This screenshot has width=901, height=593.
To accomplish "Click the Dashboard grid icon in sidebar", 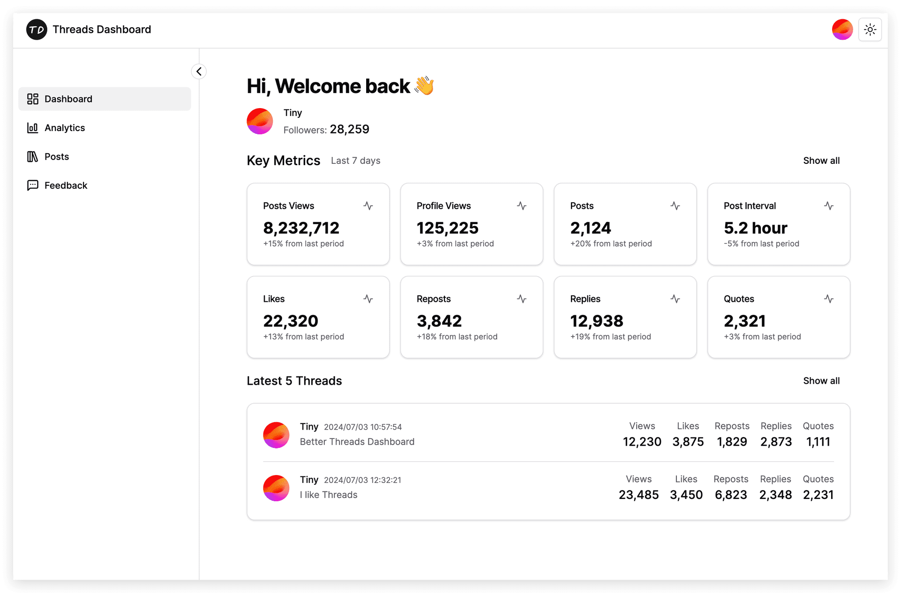I will (x=33, y=99).
